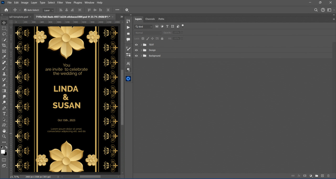Click the foreground color swatch

[3, 152]
